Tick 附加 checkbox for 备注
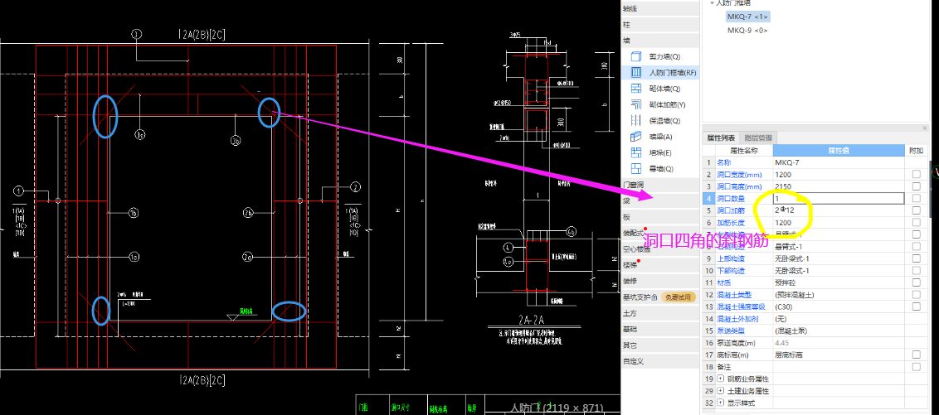 point(916,367)
